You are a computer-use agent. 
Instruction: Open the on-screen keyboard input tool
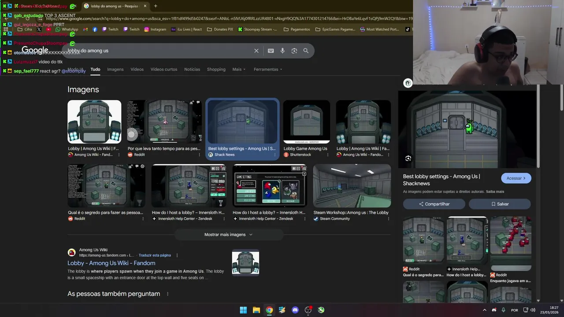click(271, 51)
